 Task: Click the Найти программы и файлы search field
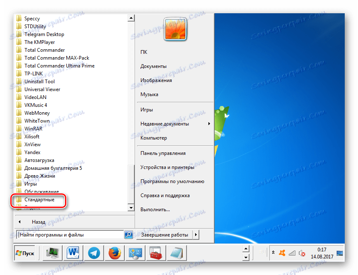click(71, 235)
